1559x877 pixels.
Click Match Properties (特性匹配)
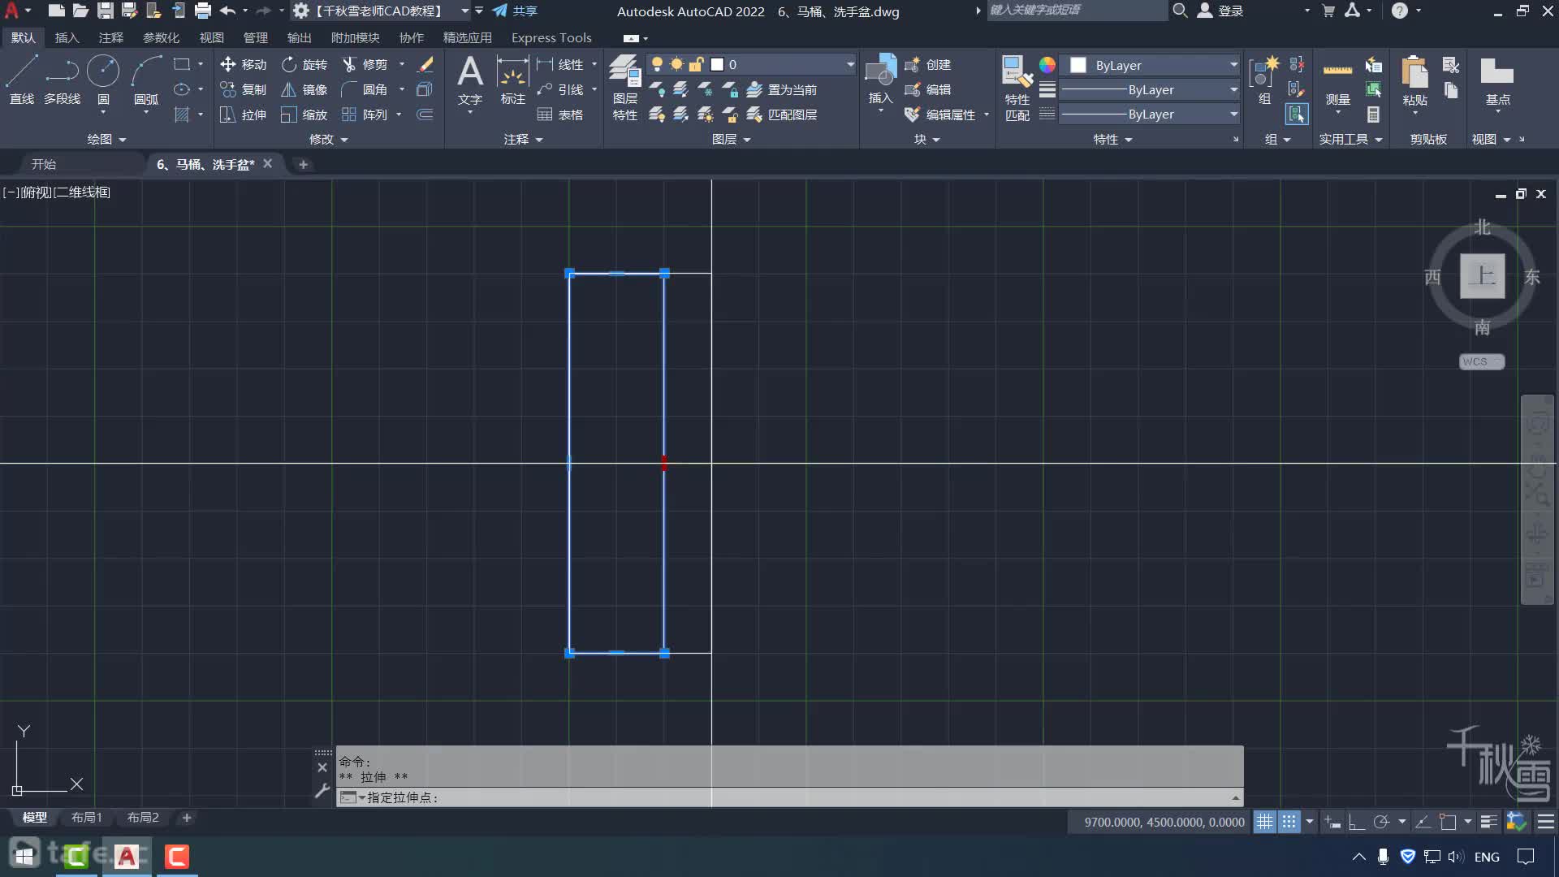pos(1017,88)
